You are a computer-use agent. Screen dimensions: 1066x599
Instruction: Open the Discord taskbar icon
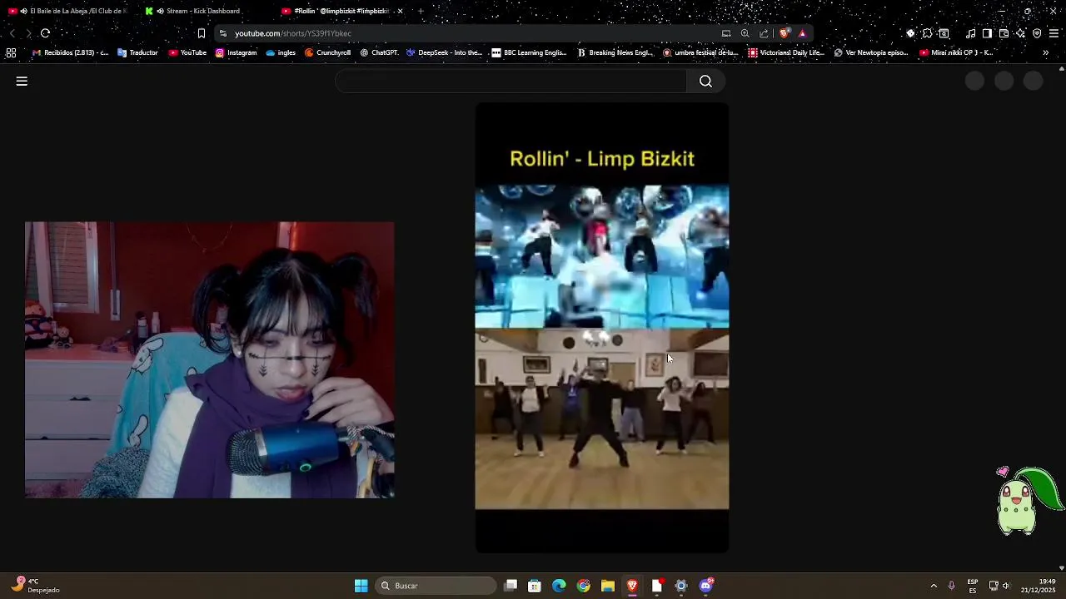tap(706, 586)
